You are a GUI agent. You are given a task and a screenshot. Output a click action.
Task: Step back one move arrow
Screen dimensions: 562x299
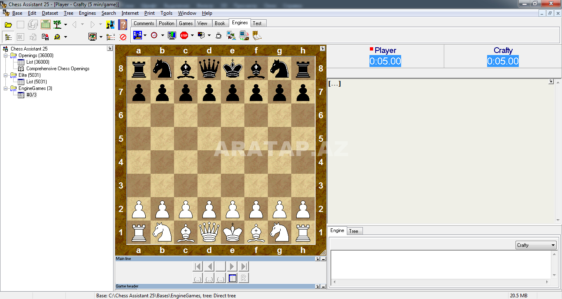pyautogui.click(x=209, y=267)
